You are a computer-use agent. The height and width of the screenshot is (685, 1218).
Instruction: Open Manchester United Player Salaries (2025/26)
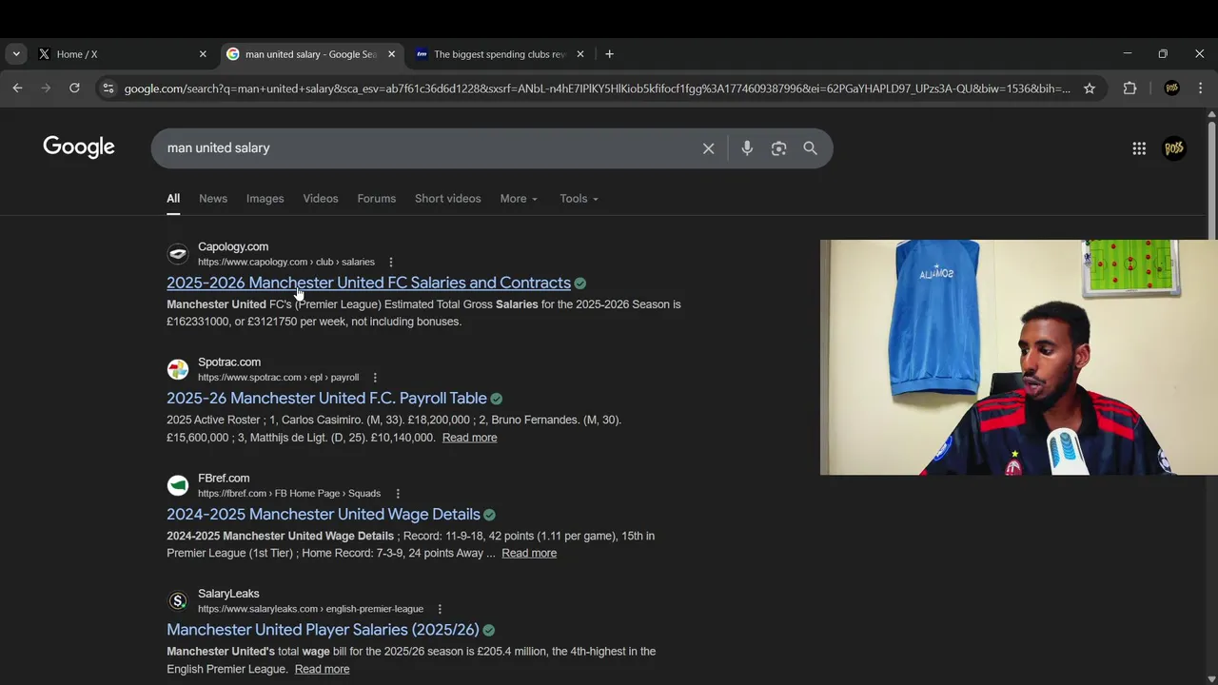point(323,630)
